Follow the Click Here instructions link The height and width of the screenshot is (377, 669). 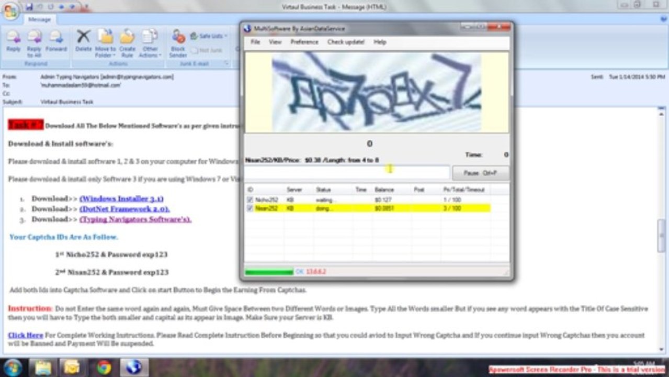pyautogui.click(x=26, y=335)
